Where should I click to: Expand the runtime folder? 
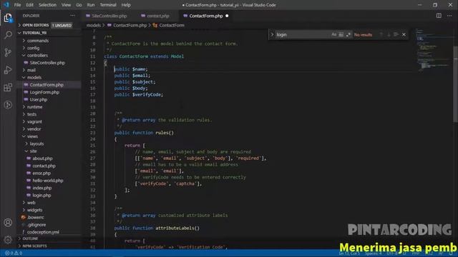pos(34,107)
